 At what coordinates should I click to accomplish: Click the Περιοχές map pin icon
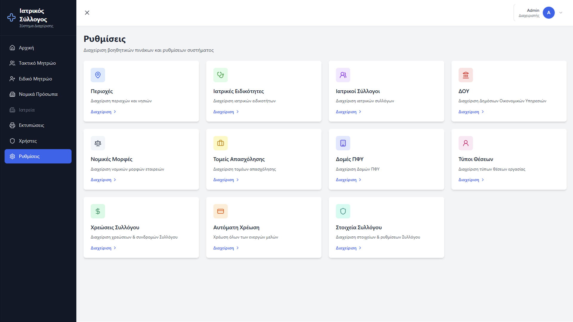[x=98, y=75]
